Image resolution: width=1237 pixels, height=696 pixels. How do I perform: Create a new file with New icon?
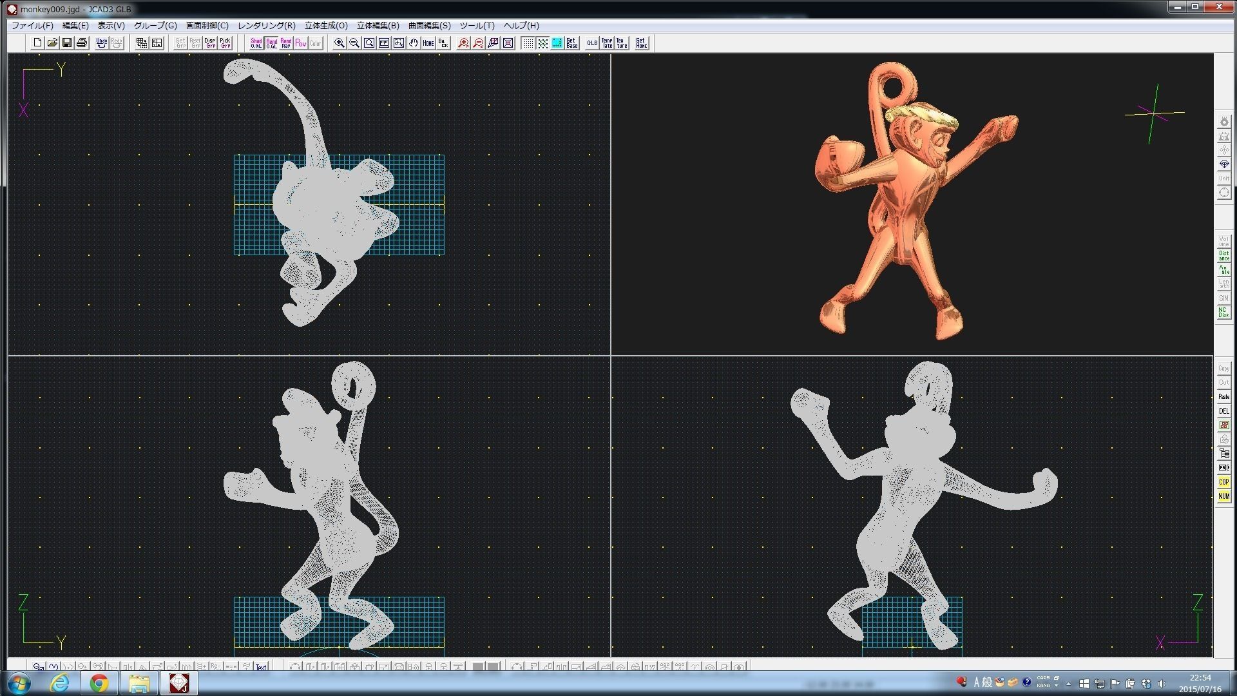tap(37, 43)
